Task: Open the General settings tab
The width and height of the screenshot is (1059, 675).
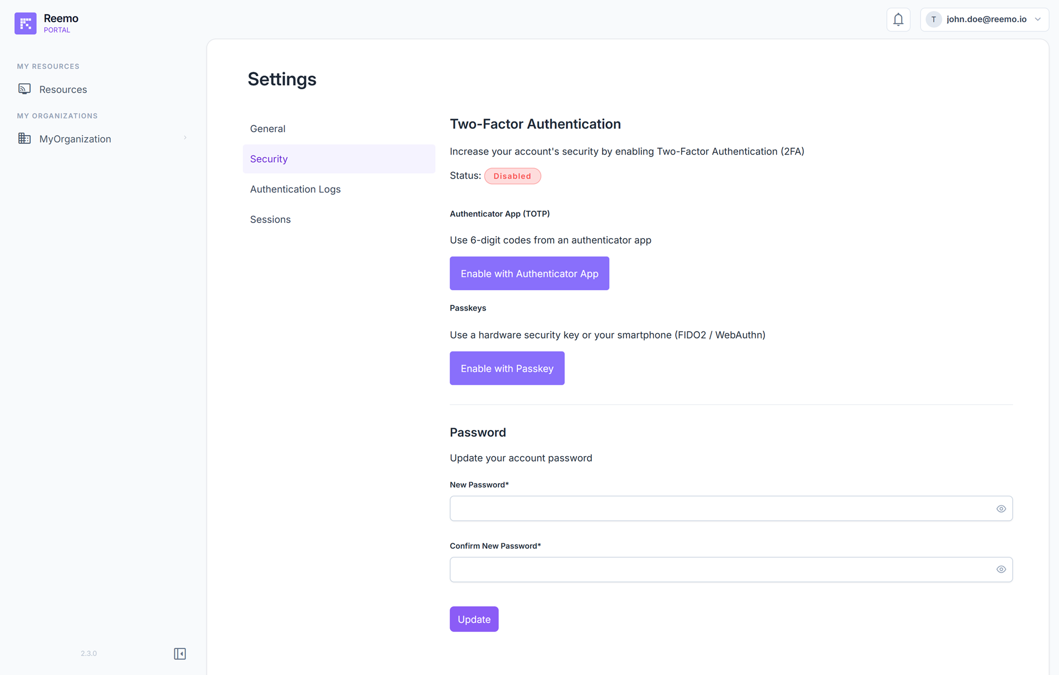Action: tap(339, 128)
